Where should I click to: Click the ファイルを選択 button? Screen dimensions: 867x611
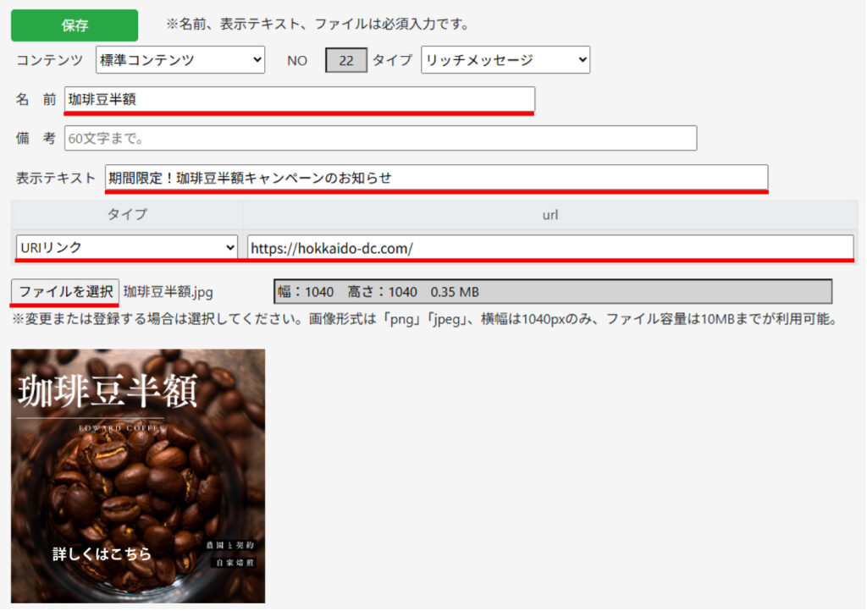[65, 291]
